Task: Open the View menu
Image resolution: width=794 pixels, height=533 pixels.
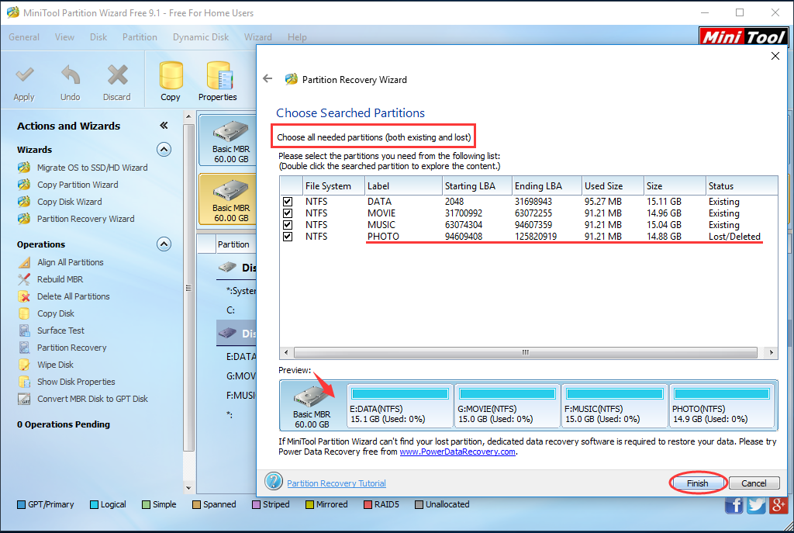Action: pos(64,37)
